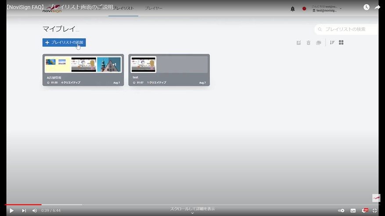Image resolution: width=385 pixels, height=216 pixels.
Task: Click the edit playlist pencil icon
Action: coord(299,42)
